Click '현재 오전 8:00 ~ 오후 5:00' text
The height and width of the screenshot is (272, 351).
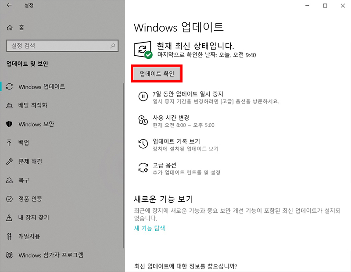tap(183, 125)
